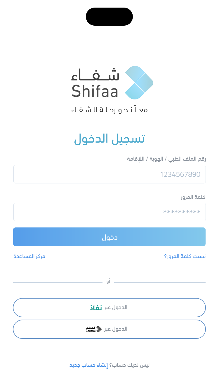The width and height of the screenshot is (219, 389).
Task: Click the Shifaa Arabic wordmark شـفـاء
Action: point(95,75)
